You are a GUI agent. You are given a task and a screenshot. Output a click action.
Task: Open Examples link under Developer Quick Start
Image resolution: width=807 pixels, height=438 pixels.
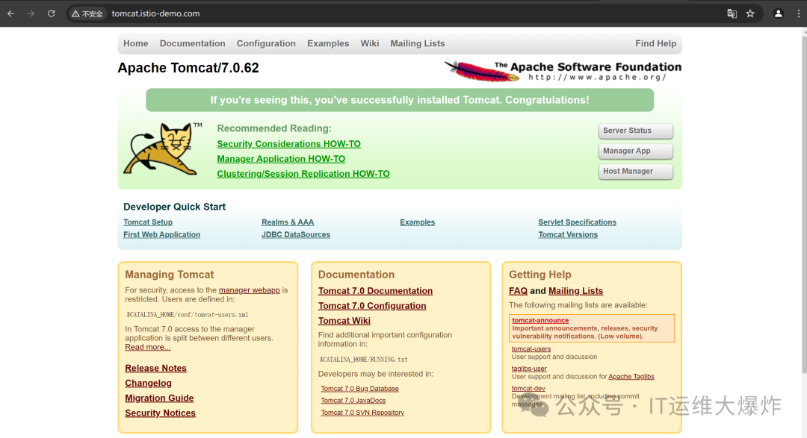click(x=418, y=222)
